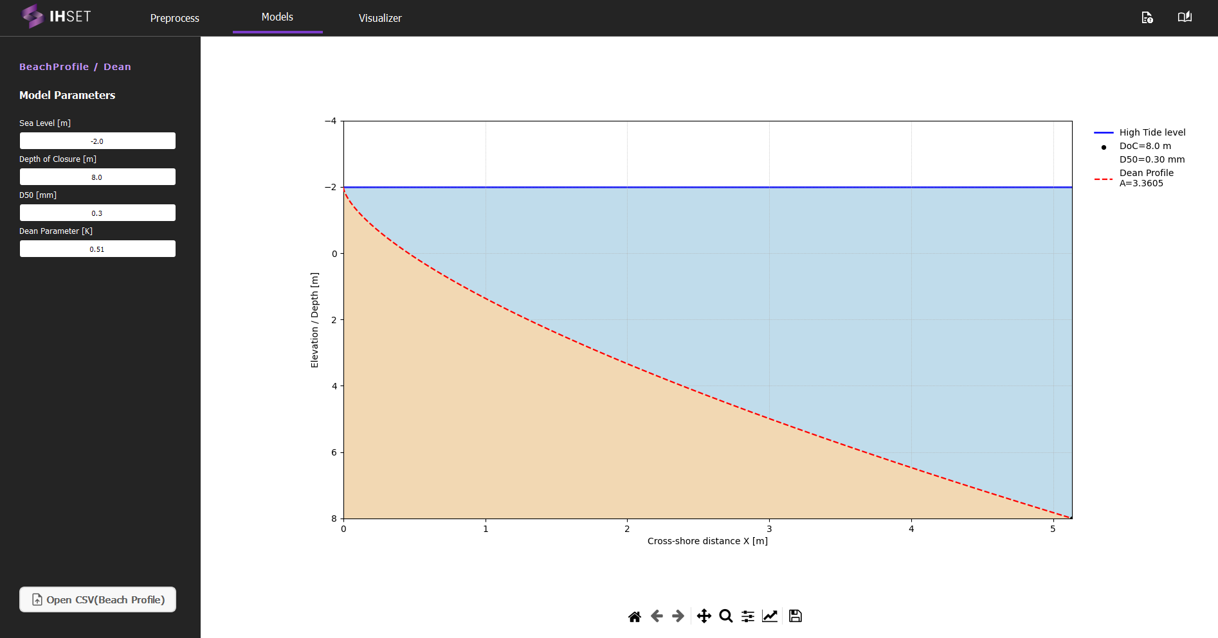Switch to the Preprocess tab
Image resolution: width=1218 pixels, height=638 pixels.
click(x=174, y=18)
